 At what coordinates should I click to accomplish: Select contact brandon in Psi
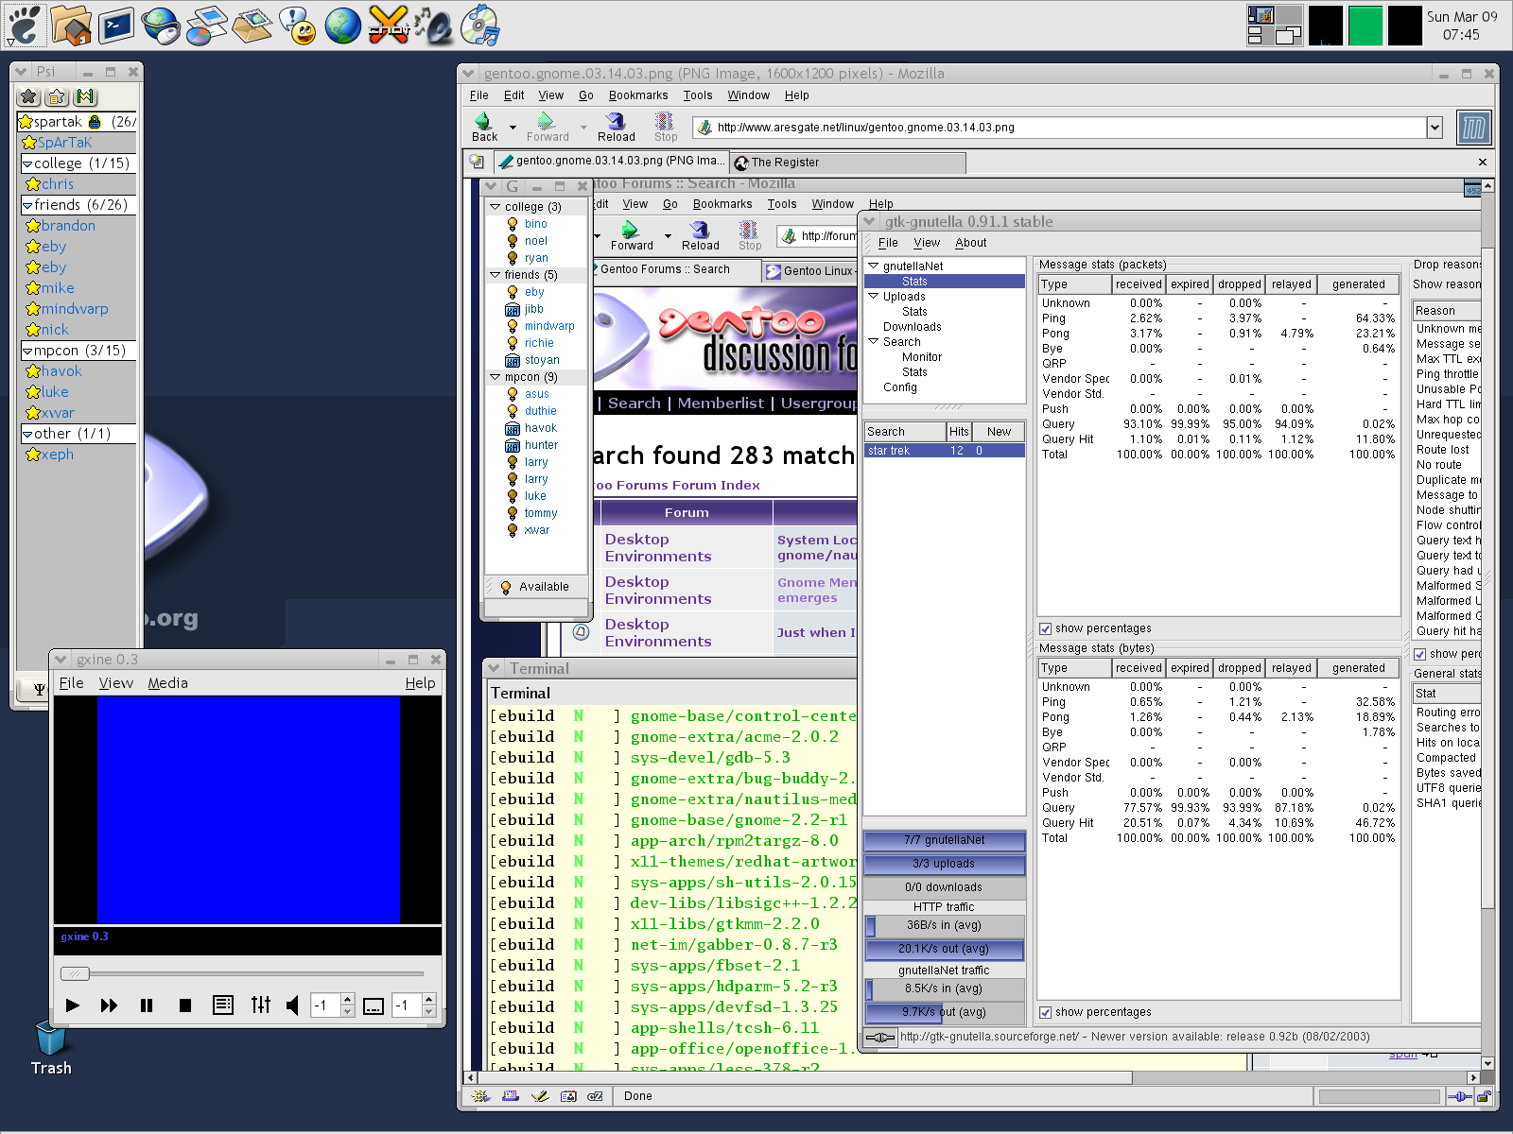pyautogui.click(x=68, y=226)
